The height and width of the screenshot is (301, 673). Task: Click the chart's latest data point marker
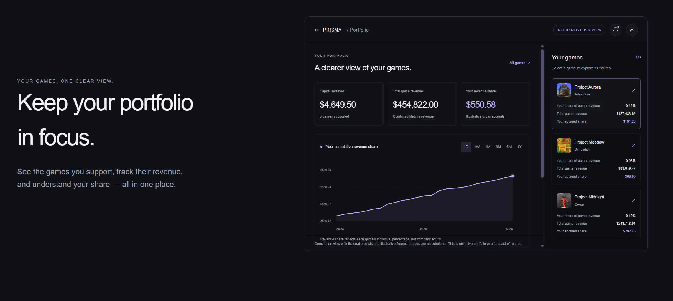click(513, 176)
